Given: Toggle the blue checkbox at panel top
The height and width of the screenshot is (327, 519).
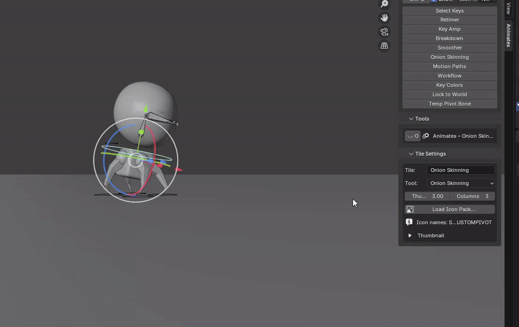Looking at the screenshot, I should 434,1.
